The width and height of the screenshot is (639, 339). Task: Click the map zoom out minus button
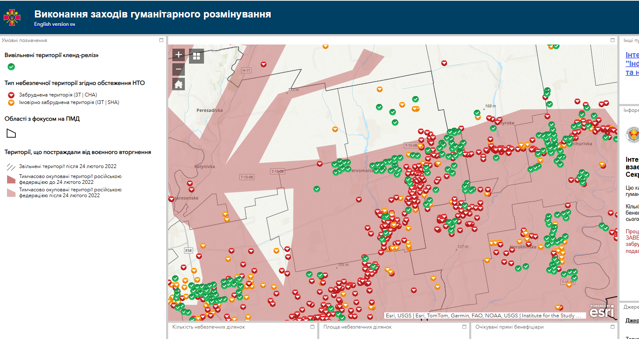click(179, 69)
